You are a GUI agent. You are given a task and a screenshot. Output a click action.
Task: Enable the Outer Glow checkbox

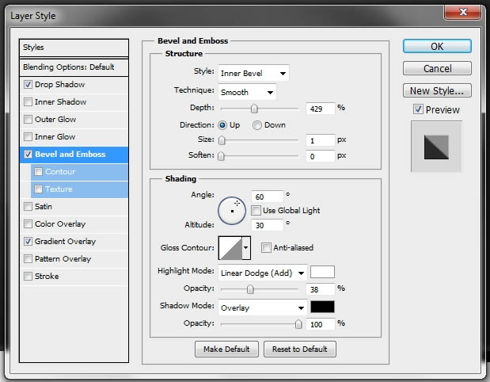(28, 119)
